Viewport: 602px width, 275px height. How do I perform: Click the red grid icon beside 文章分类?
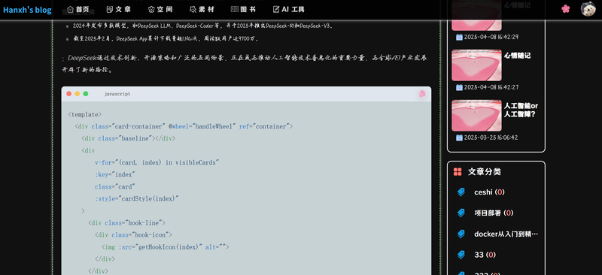(x=458, y=172)
